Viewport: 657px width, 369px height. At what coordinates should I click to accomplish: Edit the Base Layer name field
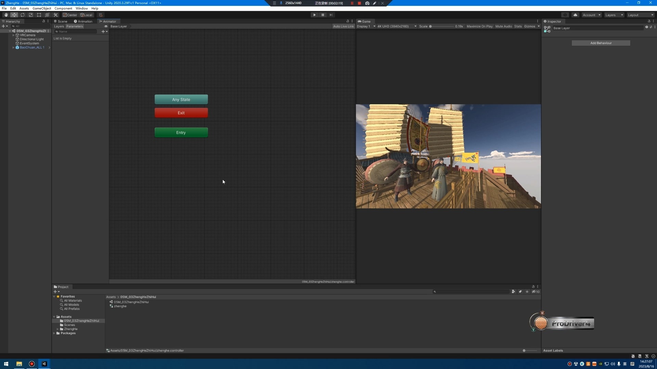click(598, 28)
